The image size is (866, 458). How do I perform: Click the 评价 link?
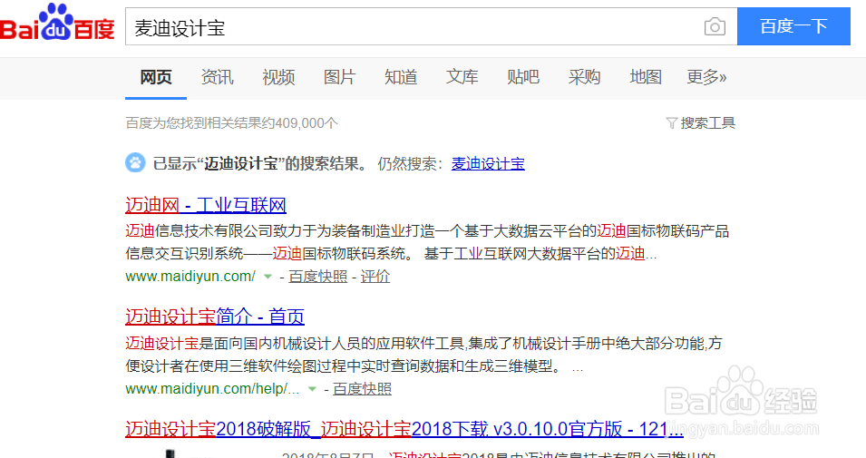coord(375,277)
